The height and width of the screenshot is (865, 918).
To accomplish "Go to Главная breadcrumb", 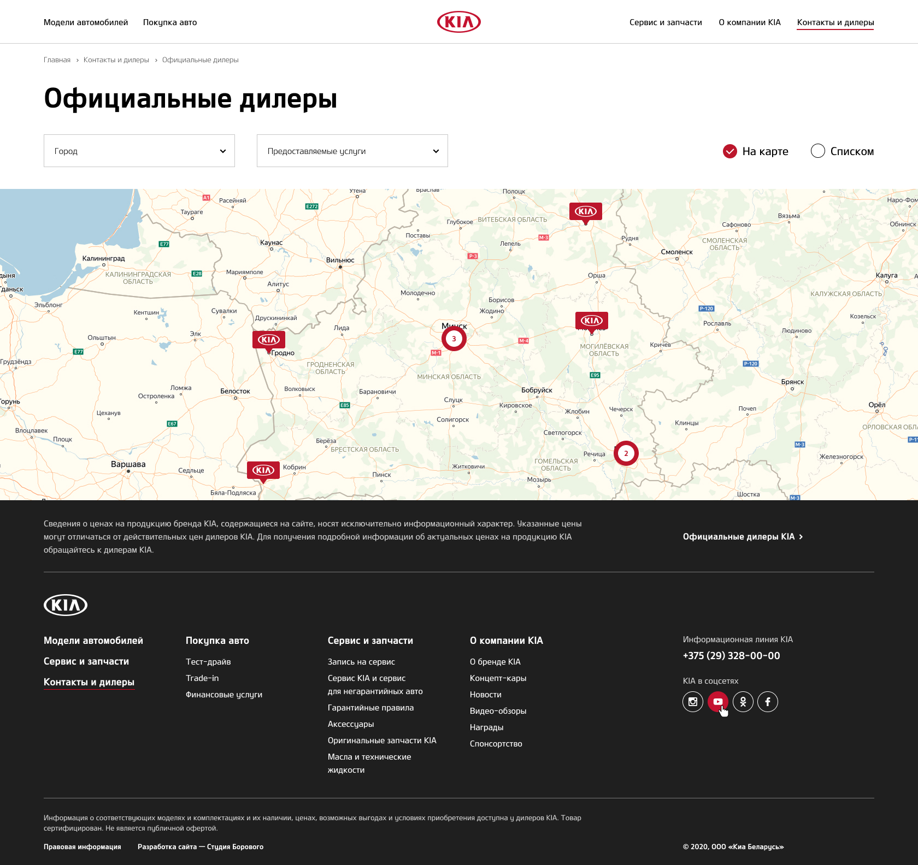I will 57,60.
